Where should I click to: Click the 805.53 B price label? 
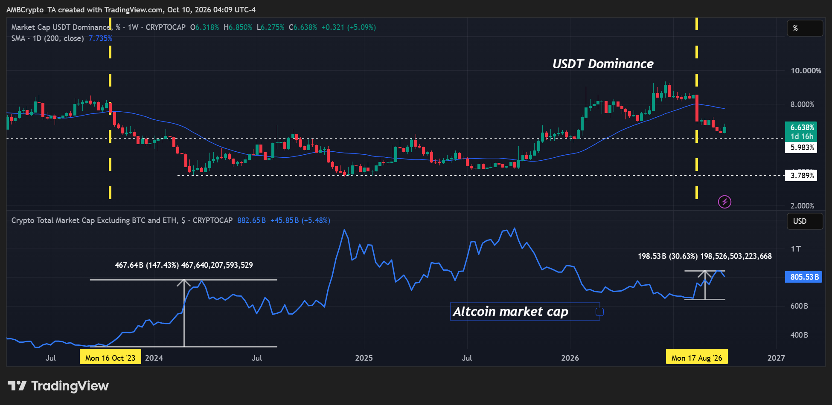(804, 277)
